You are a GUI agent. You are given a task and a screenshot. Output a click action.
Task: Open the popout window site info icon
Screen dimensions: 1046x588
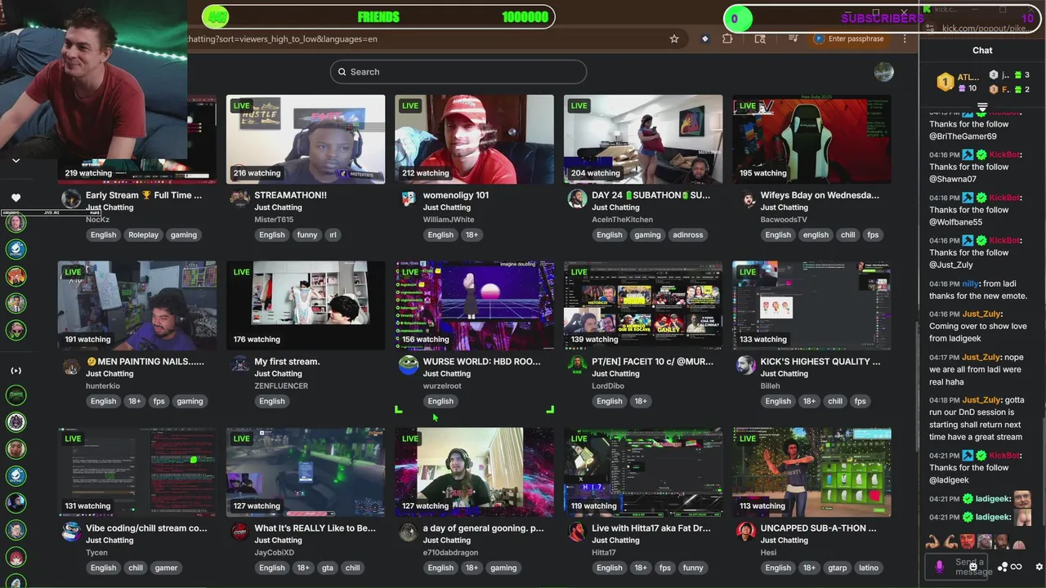(x=928, y=29)
